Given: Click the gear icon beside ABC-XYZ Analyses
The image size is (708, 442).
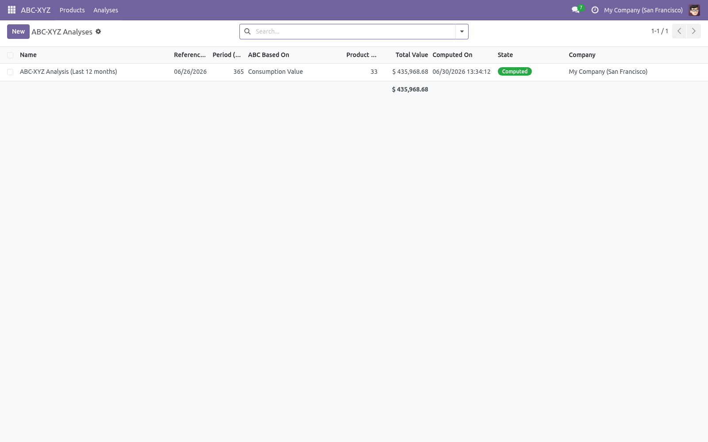Looking at the screenshot, I should click(98, 31).
